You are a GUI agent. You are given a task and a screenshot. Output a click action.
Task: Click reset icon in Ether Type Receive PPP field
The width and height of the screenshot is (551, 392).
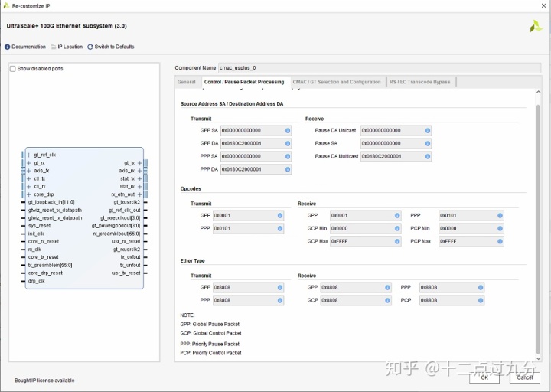tap(481, 288)
